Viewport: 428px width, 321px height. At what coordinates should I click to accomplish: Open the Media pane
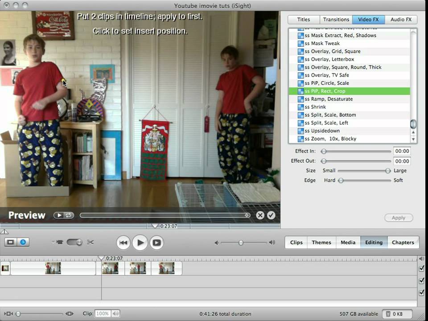(x=348, y=243)
